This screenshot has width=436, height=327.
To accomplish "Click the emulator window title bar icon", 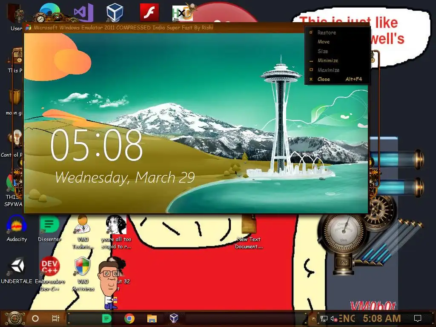I will pyautogui.click(x=29, y=27).
